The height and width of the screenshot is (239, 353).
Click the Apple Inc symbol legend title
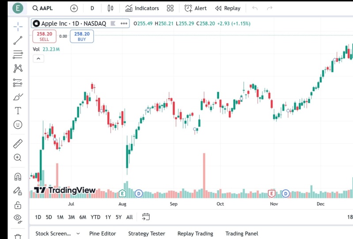pos(73,23)
